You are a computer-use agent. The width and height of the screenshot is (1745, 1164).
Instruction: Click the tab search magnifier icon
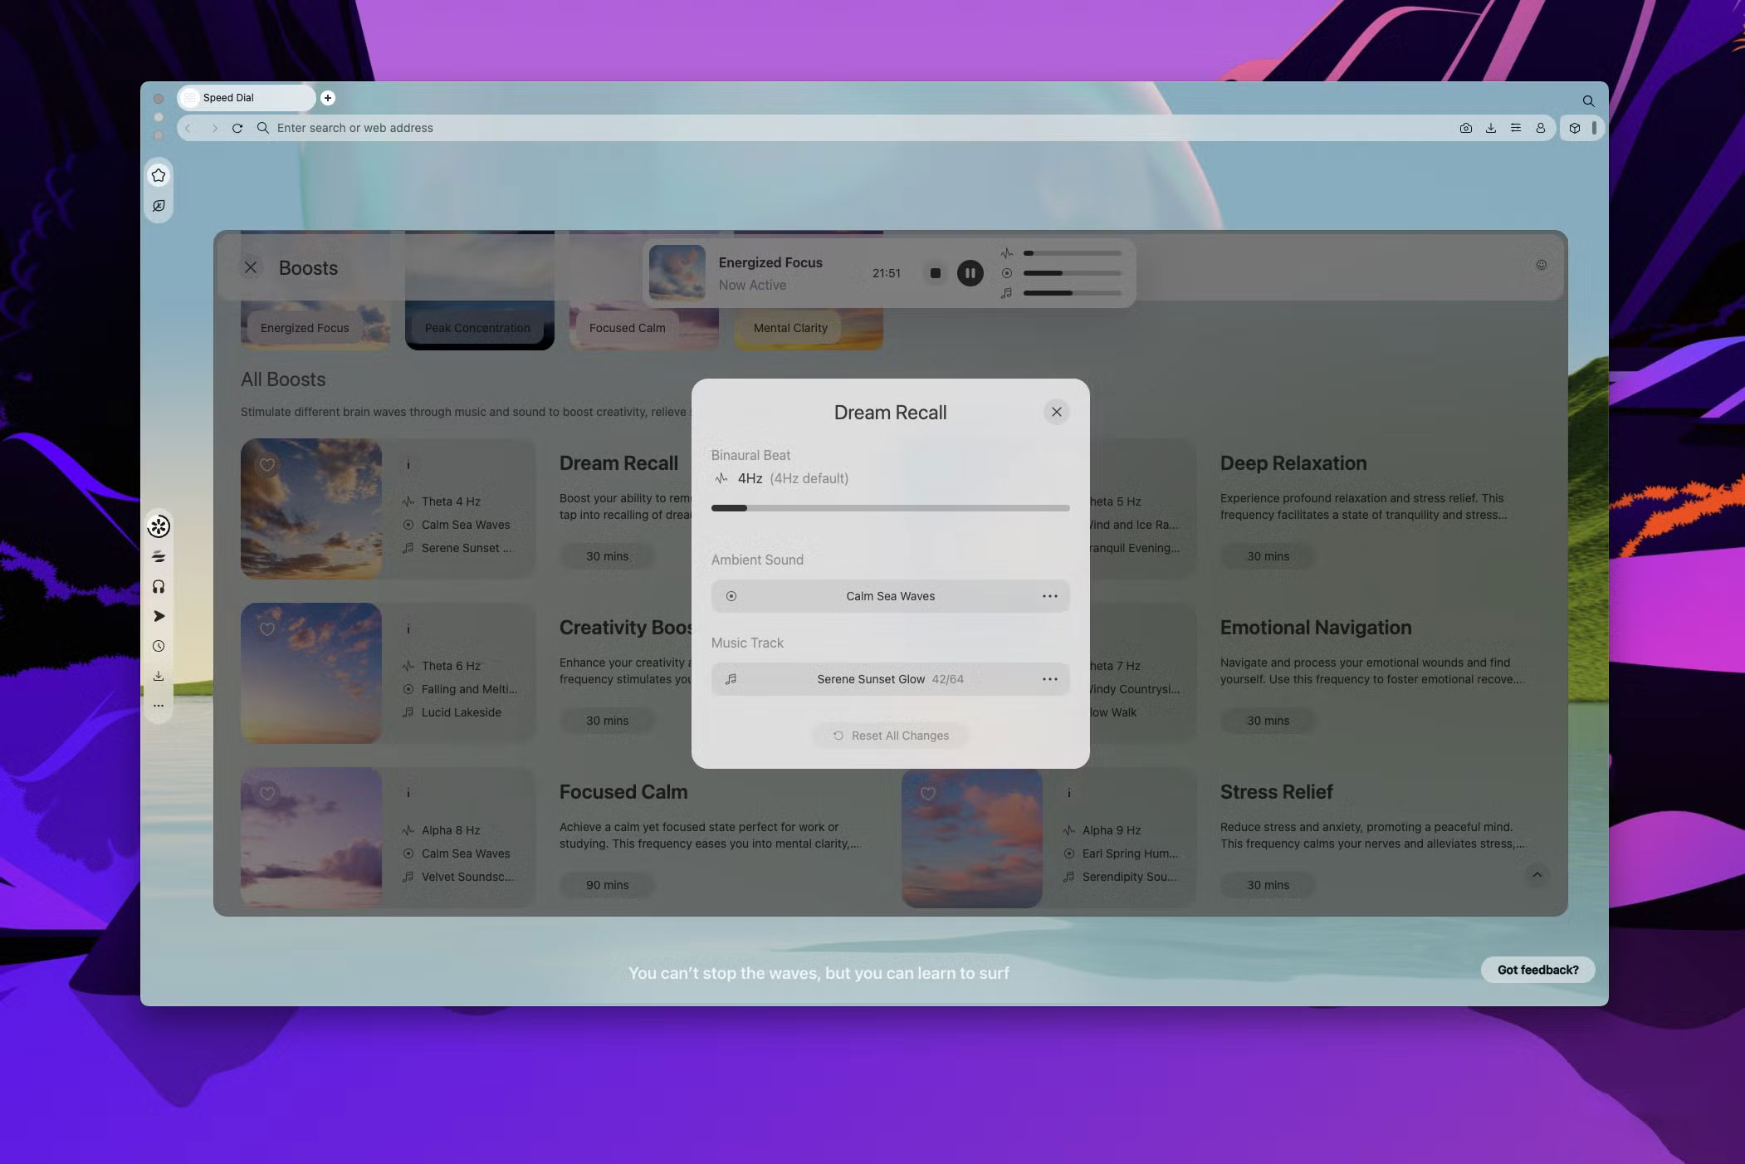(x=1587, y=101)
